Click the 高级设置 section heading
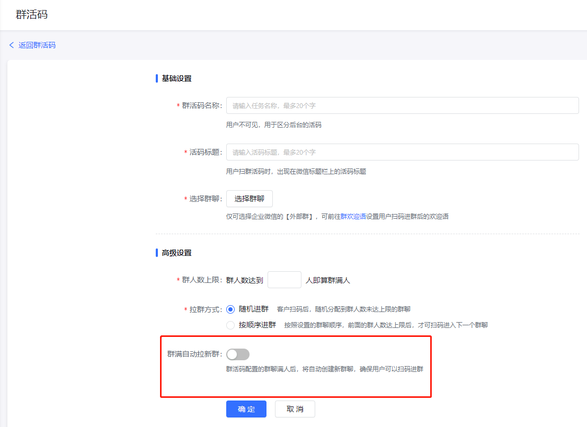The width and height of the screenshot is (587, 427). 176,253
